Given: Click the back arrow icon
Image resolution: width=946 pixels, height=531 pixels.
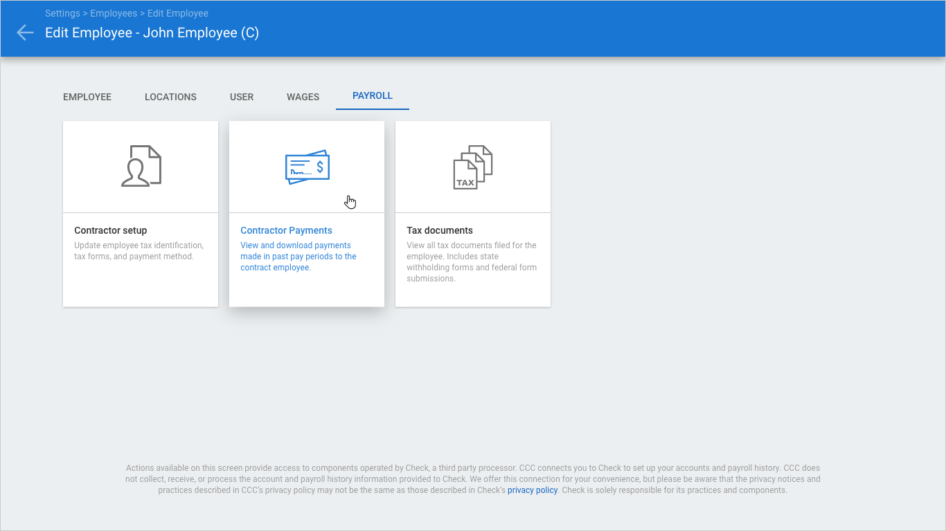Looking at the screenshot, I should tap(25, 32).
